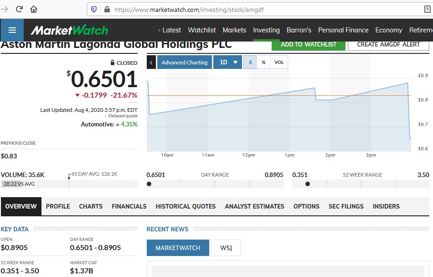Click the MarketWatch logo
Screen dimensions: 433x277
pyautogui.click(x=69, y=30)
